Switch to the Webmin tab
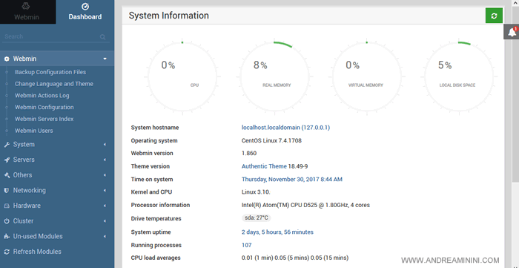This screenshot has height=268, width=519. click(x=28, y=12)
